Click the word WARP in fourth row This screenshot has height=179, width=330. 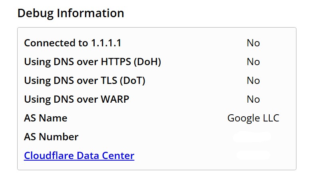[x=115, y=99]
